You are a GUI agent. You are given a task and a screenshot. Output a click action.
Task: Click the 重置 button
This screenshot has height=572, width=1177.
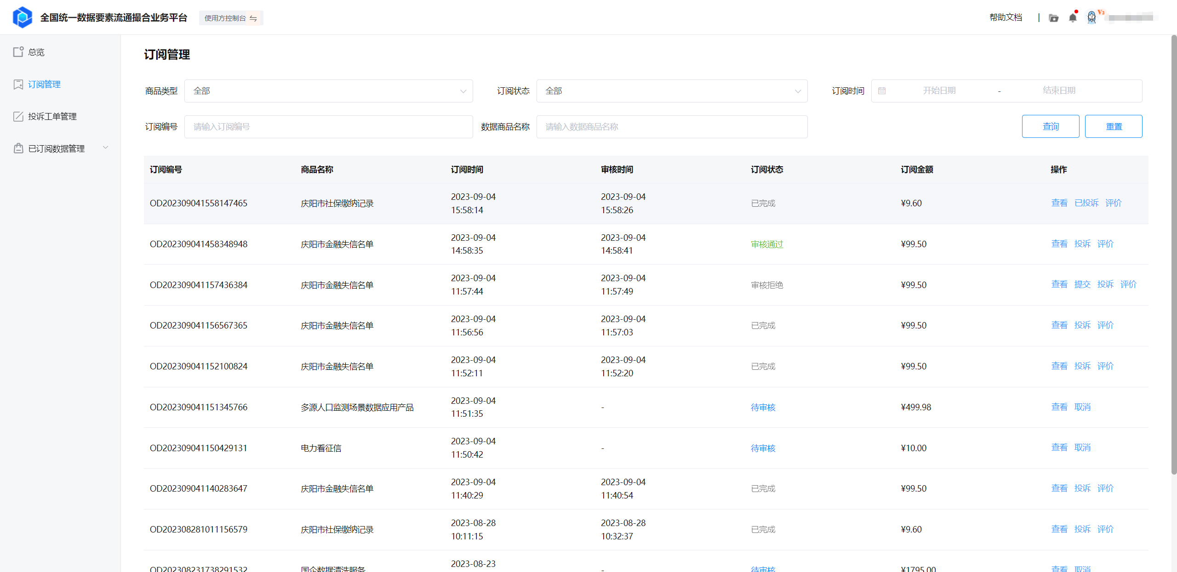[x=1114, y=126]
